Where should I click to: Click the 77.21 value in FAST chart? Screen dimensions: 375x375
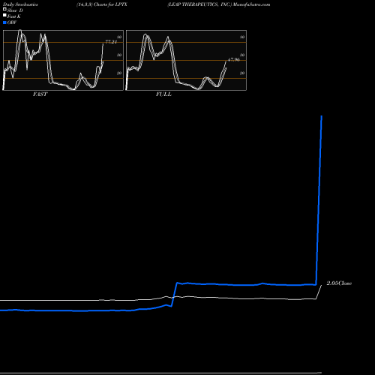click(x=111, y=42)
